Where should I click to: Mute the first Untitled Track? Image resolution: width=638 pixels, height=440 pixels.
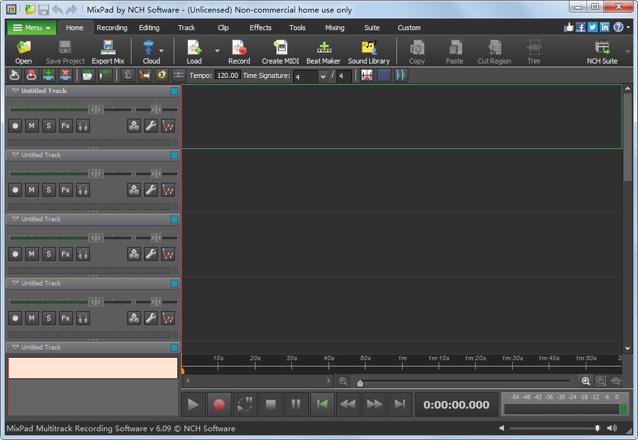click(31, 126)
